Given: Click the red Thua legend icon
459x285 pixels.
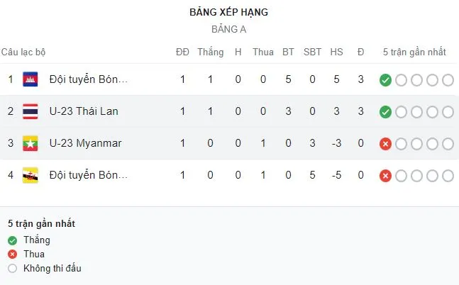Looking at the screenshot, I should [x=12, y=255].
